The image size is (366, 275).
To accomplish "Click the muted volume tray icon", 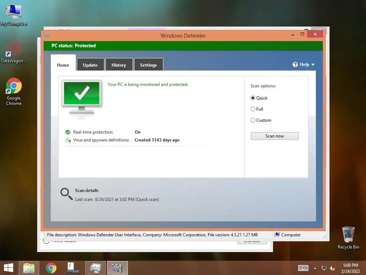I will (332, 268).
